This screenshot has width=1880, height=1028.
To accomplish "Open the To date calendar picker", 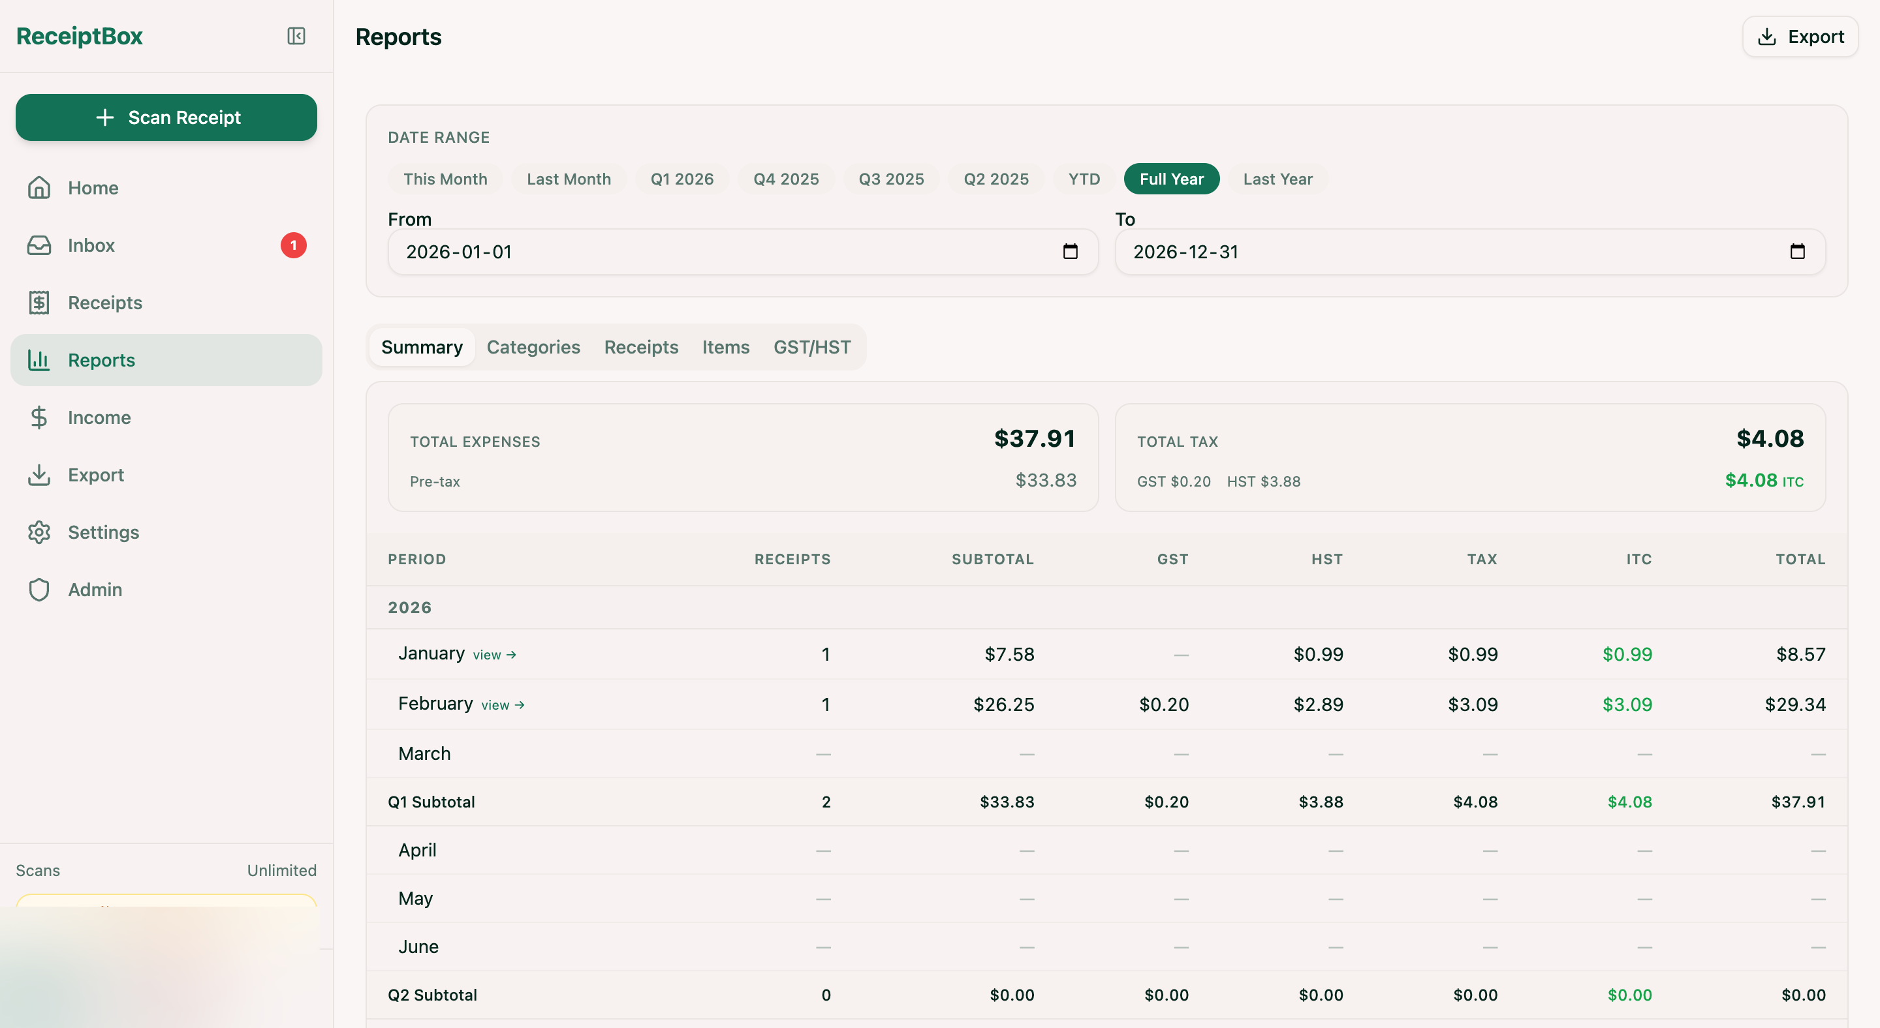I will tap(1797, 252).
